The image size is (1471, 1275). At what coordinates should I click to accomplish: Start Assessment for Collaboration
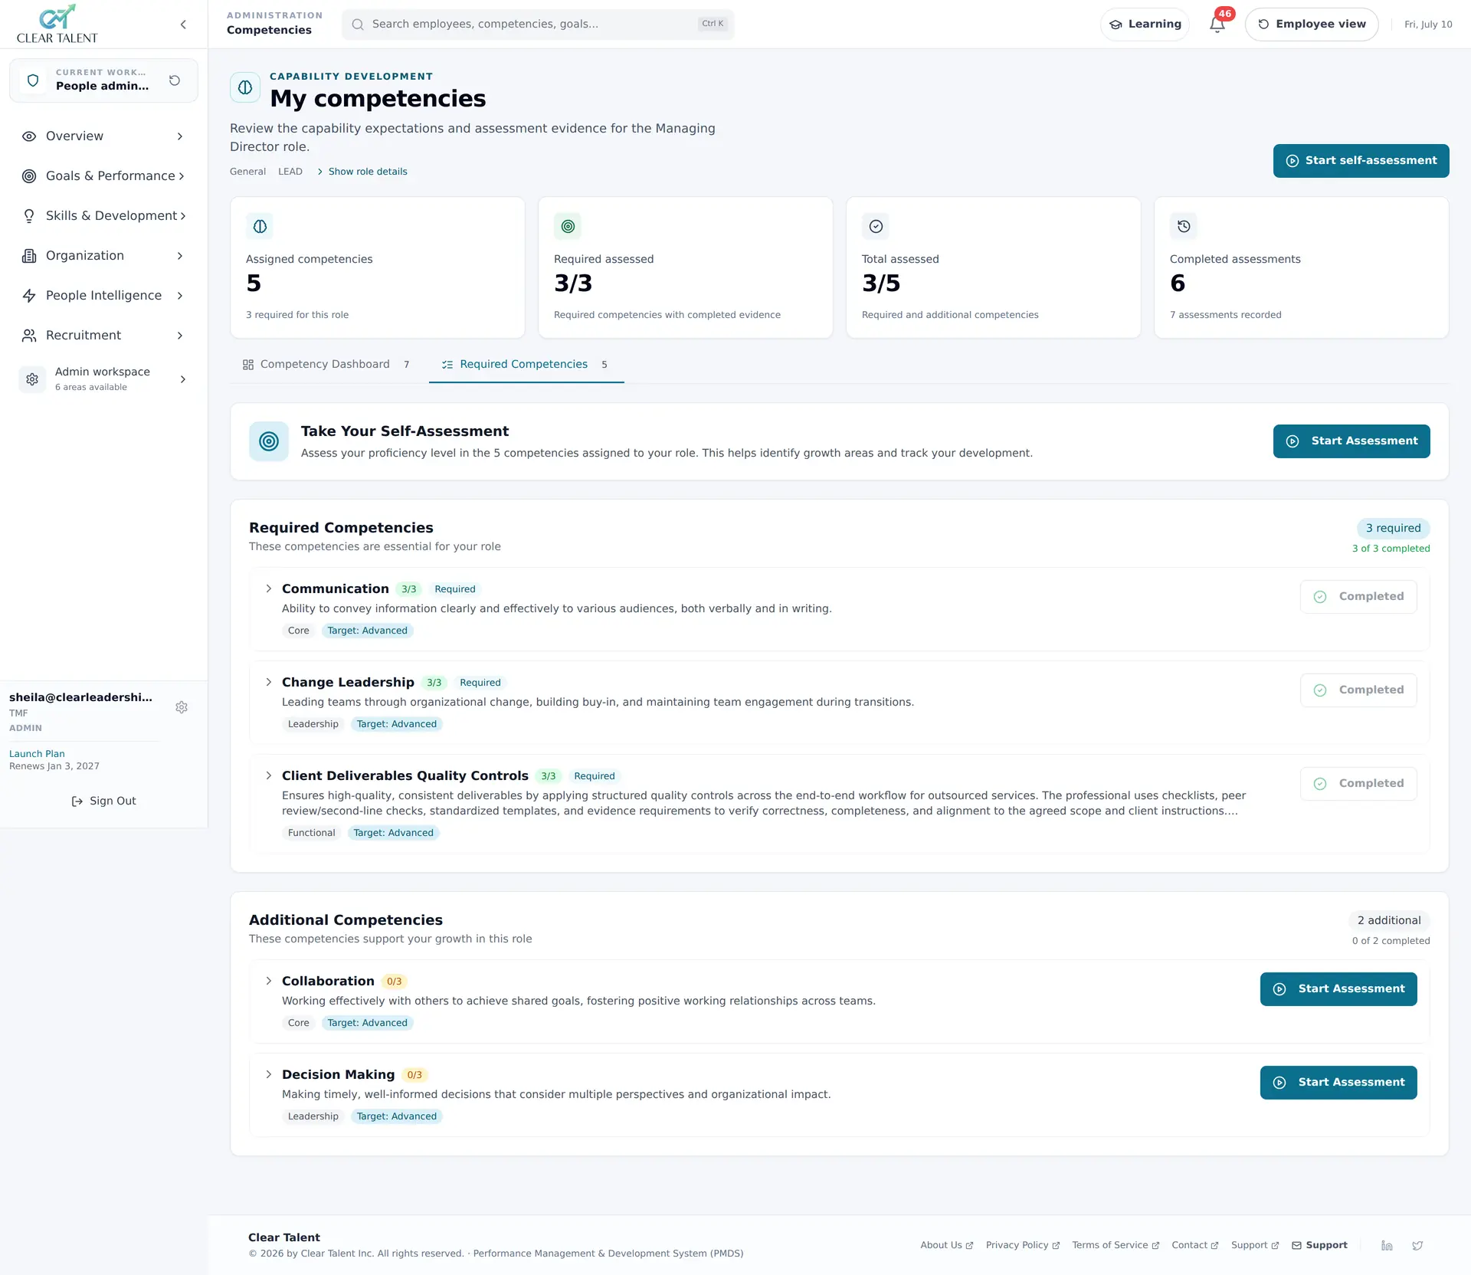click(1338, 989)
